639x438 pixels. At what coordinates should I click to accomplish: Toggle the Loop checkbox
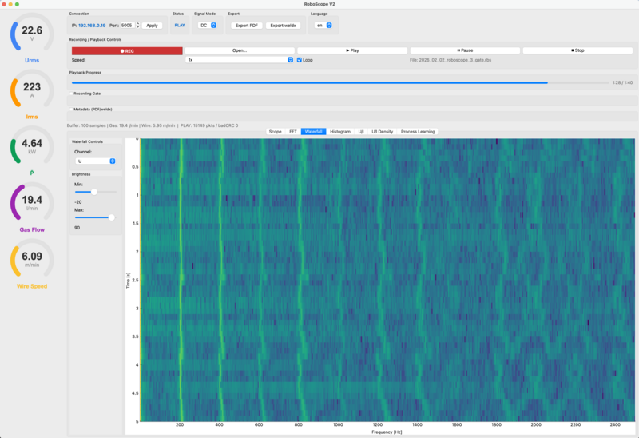[300, 60]
